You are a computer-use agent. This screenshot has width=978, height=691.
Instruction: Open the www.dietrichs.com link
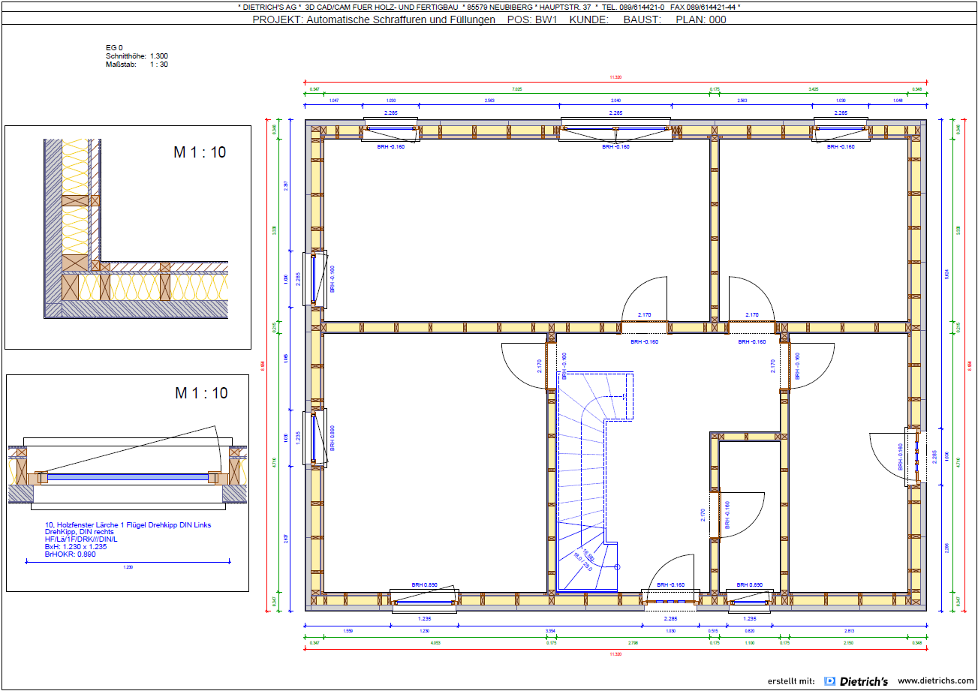click(x=934, y=681)
